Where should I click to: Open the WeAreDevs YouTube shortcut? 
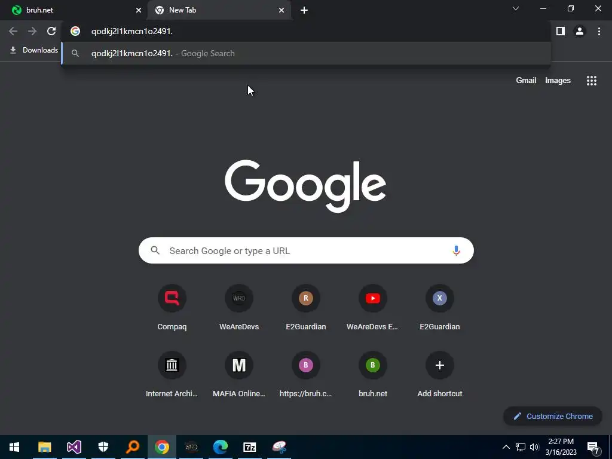click(373, 308)
